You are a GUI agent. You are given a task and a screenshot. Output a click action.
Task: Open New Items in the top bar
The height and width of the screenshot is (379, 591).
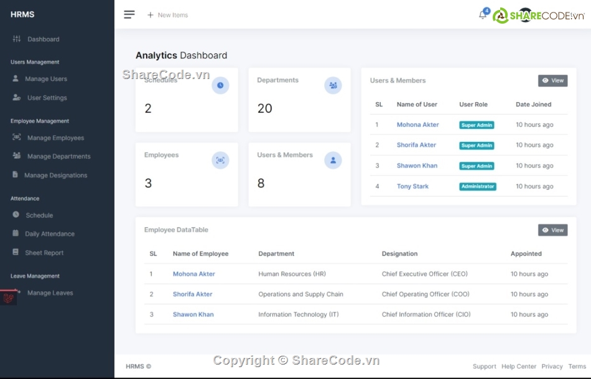(167, 15)
